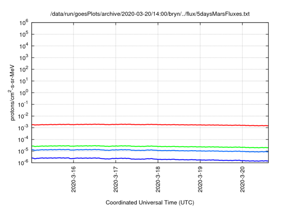
Task: Click the 2020-3-17 date label
Action: [x=116, y=179]
